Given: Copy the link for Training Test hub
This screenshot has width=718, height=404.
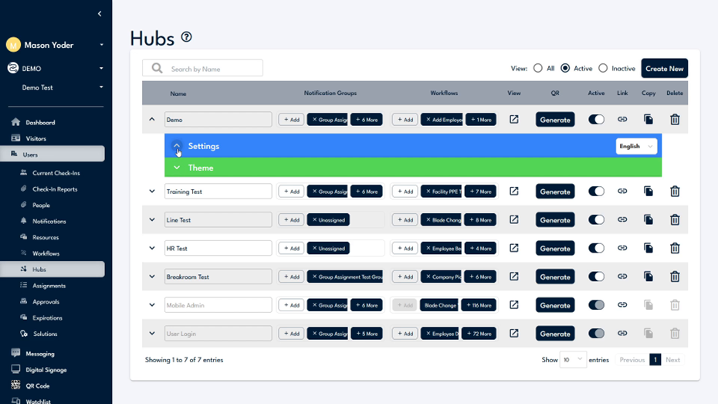Looking at the screenshot, I should (622, 192).
